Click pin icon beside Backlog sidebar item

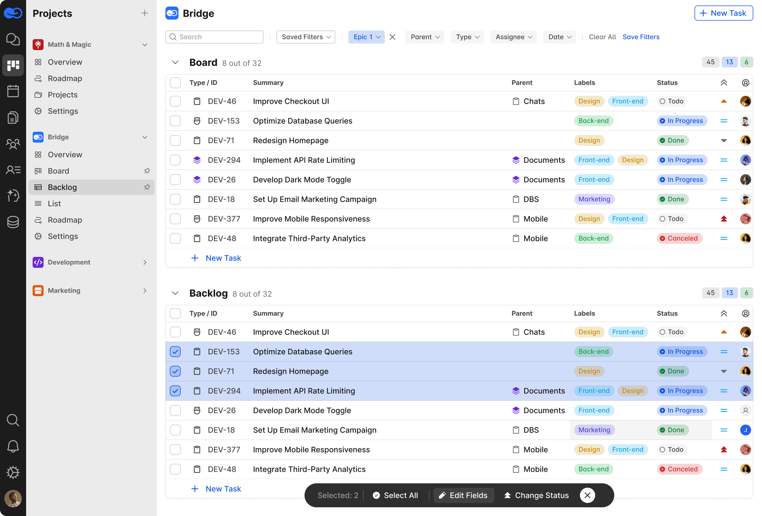tap(147, 187)
